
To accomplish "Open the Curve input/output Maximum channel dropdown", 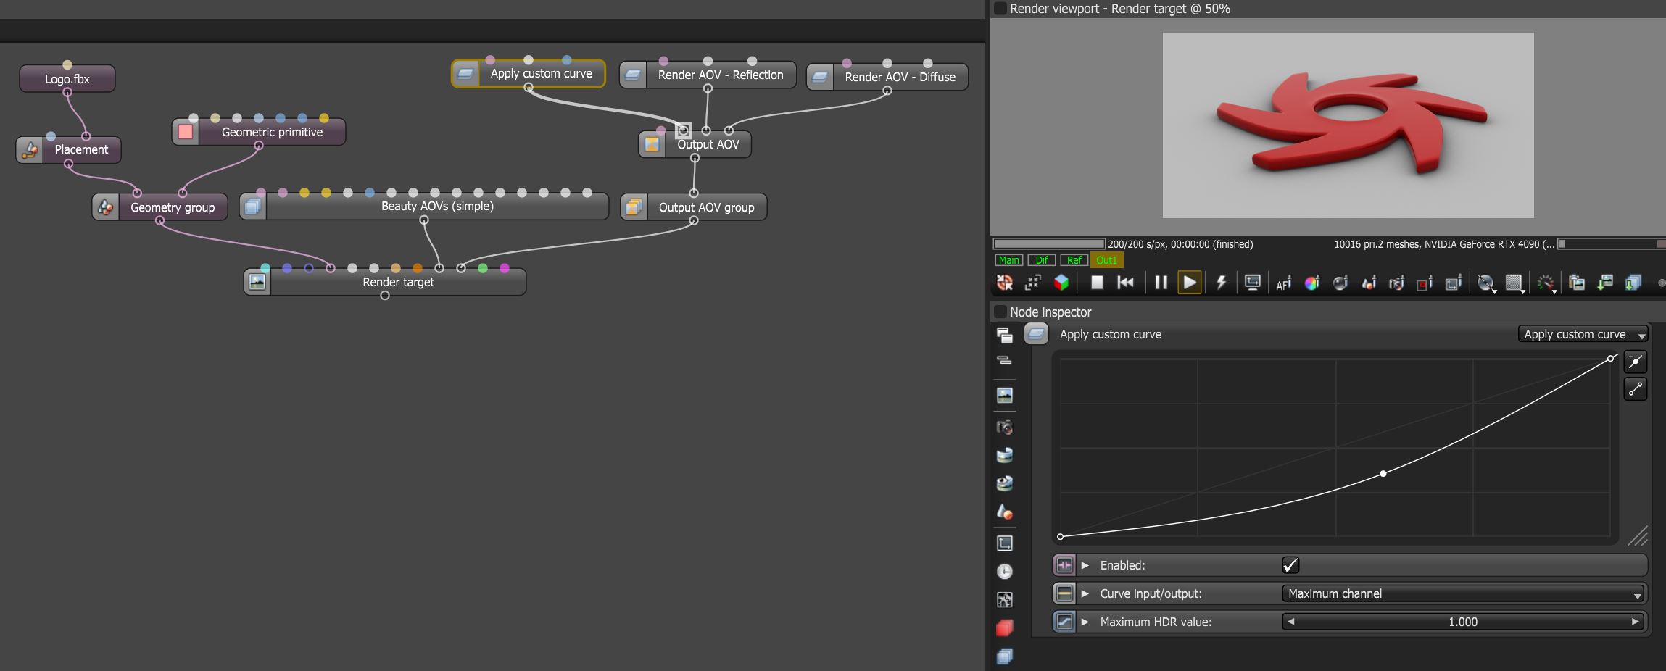I will [x=1463, y=593].
